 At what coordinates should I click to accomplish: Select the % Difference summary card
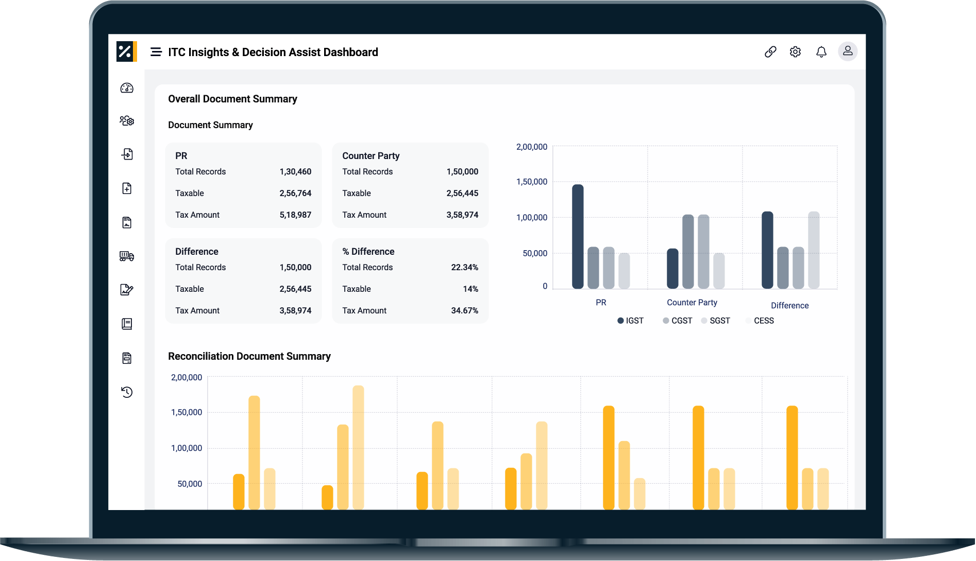click(x=410, y=281)
